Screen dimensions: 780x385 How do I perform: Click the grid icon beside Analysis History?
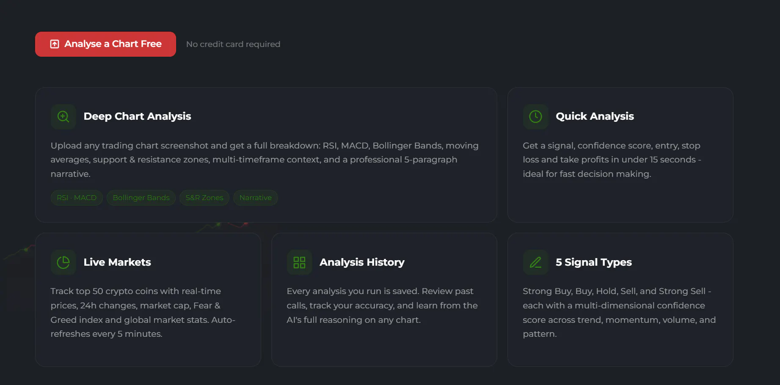(299, 262)
